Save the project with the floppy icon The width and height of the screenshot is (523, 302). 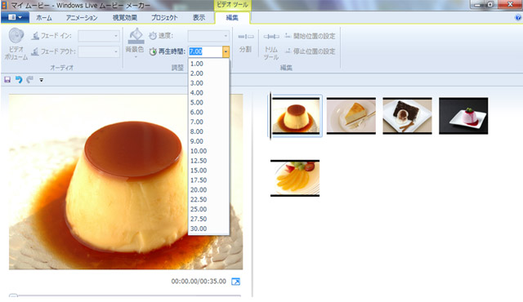point(7,79)
